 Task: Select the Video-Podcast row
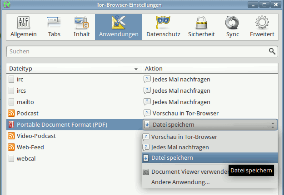74,136
